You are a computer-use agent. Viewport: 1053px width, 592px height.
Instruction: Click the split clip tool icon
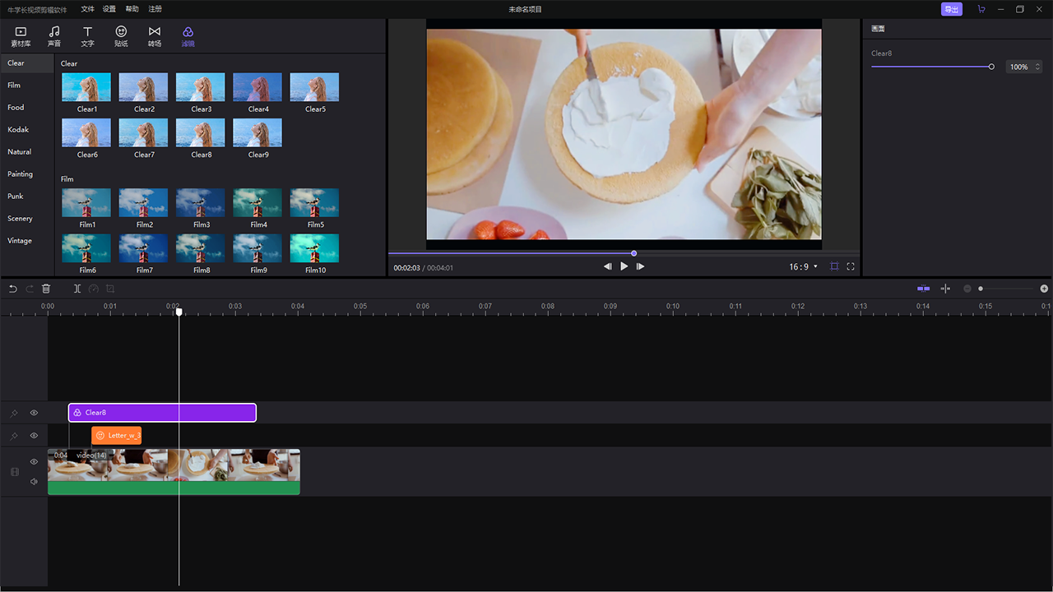[x=77, y=289]
